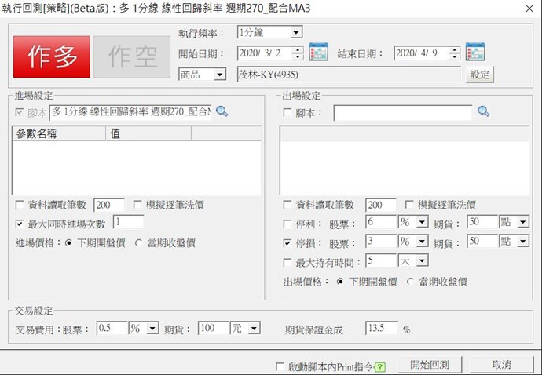This screenshot has height=375, width=542.
Task: Click 值 column header
Action: [x=148, y=133]
